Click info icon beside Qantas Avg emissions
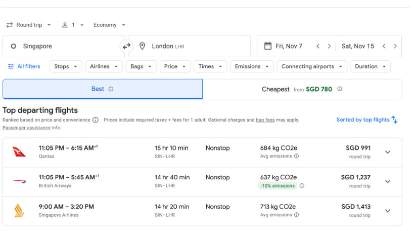This screenshot has height=231, width=413. tap(296, 157)
